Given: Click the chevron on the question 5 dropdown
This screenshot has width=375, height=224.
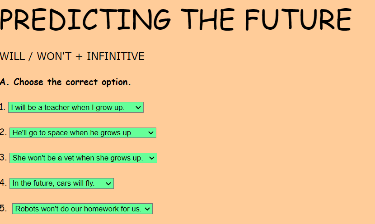Looking at the screenshot, I should pos(148,209).
